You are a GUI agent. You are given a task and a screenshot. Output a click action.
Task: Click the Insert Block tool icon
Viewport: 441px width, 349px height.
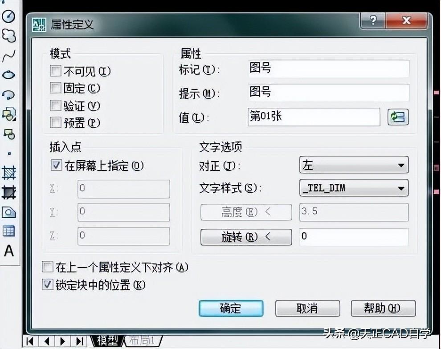9,114
